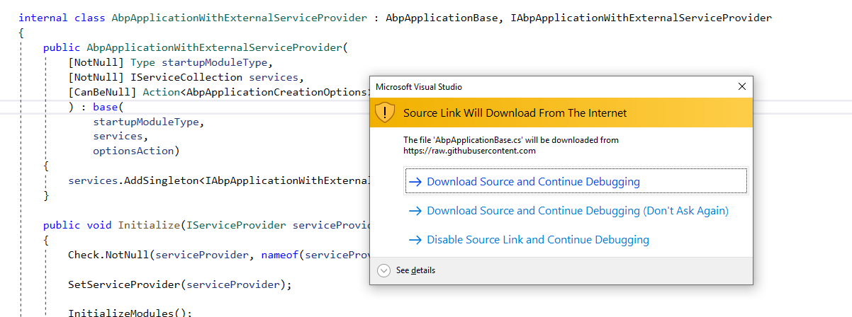Click the base keyword in constructor
This screenshot has height=317, width=852.
click(105, 107)
